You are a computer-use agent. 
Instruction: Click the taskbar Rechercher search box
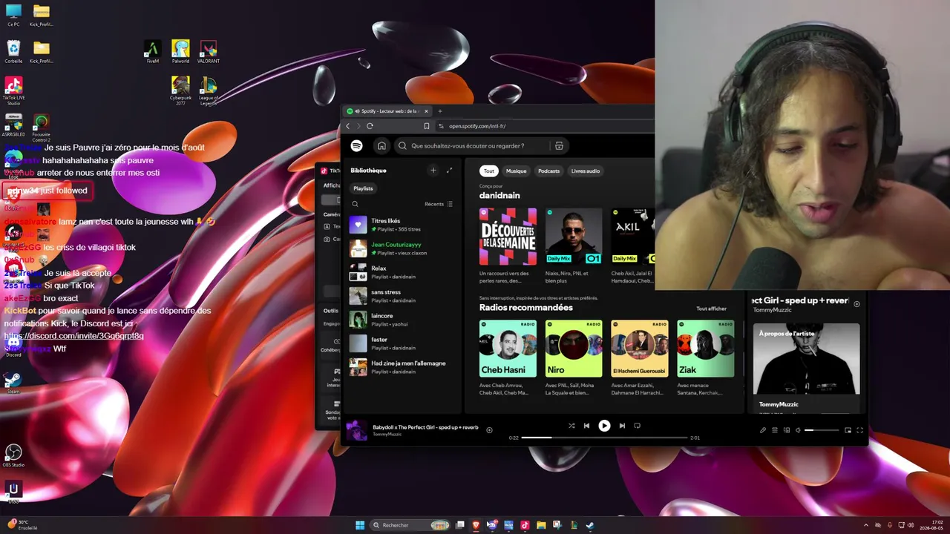[410, 525]
